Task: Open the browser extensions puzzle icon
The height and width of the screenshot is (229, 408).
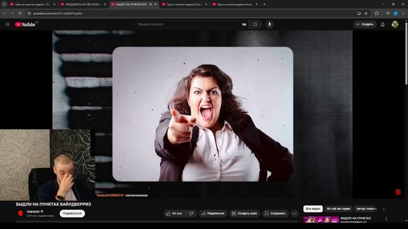Action: coord(377,13)
